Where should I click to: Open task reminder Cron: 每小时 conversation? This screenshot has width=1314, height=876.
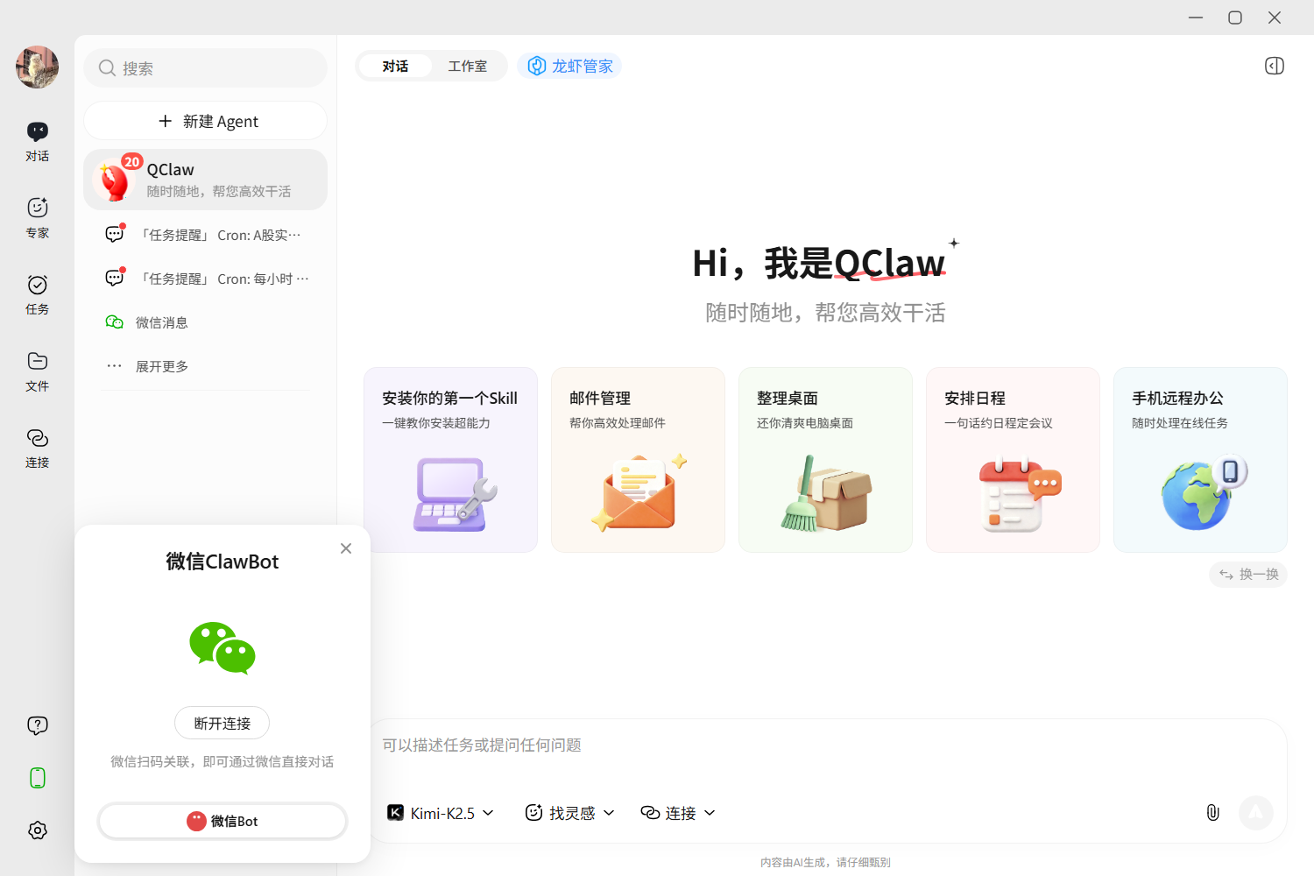click(x=206, y=279)
